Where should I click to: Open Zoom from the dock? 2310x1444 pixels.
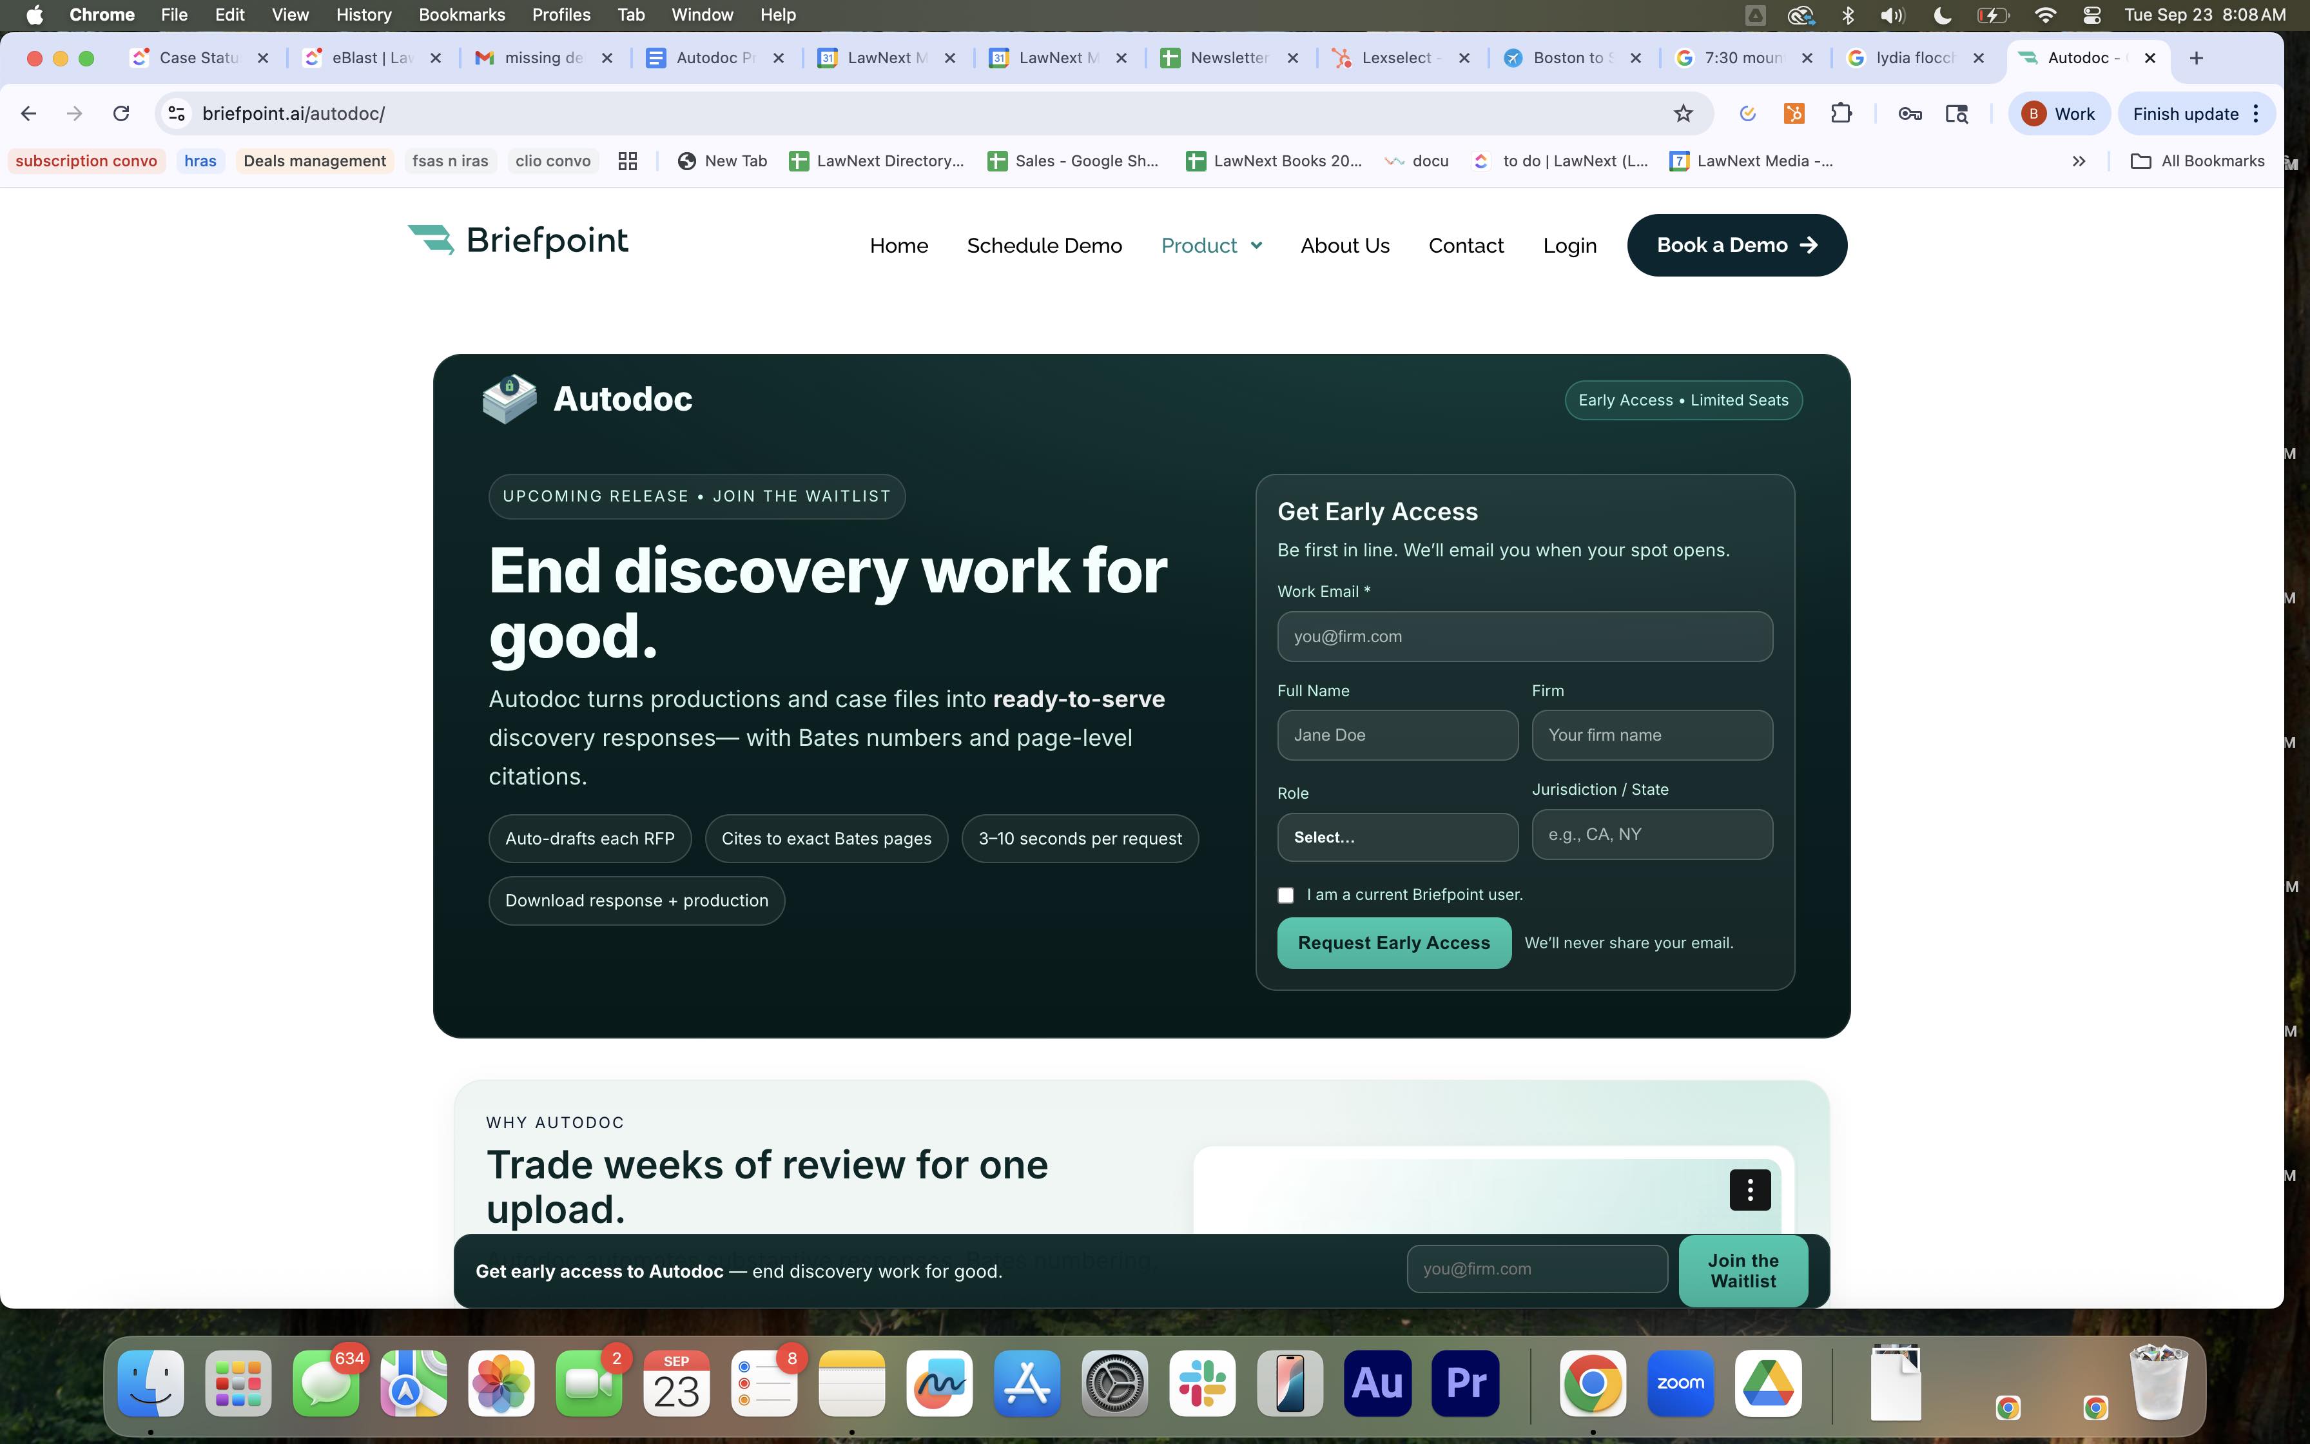click(x=1681, y=1383)
